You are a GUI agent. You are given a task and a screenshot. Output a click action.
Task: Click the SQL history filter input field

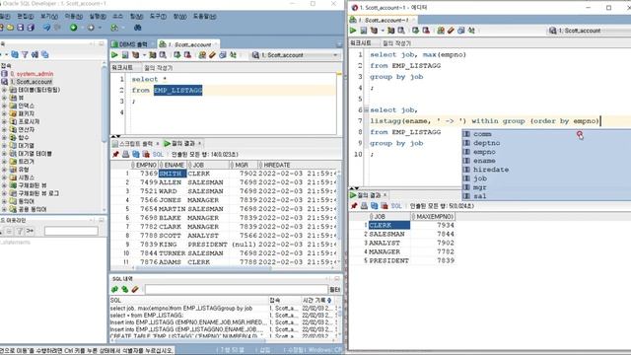pos(237,289)
